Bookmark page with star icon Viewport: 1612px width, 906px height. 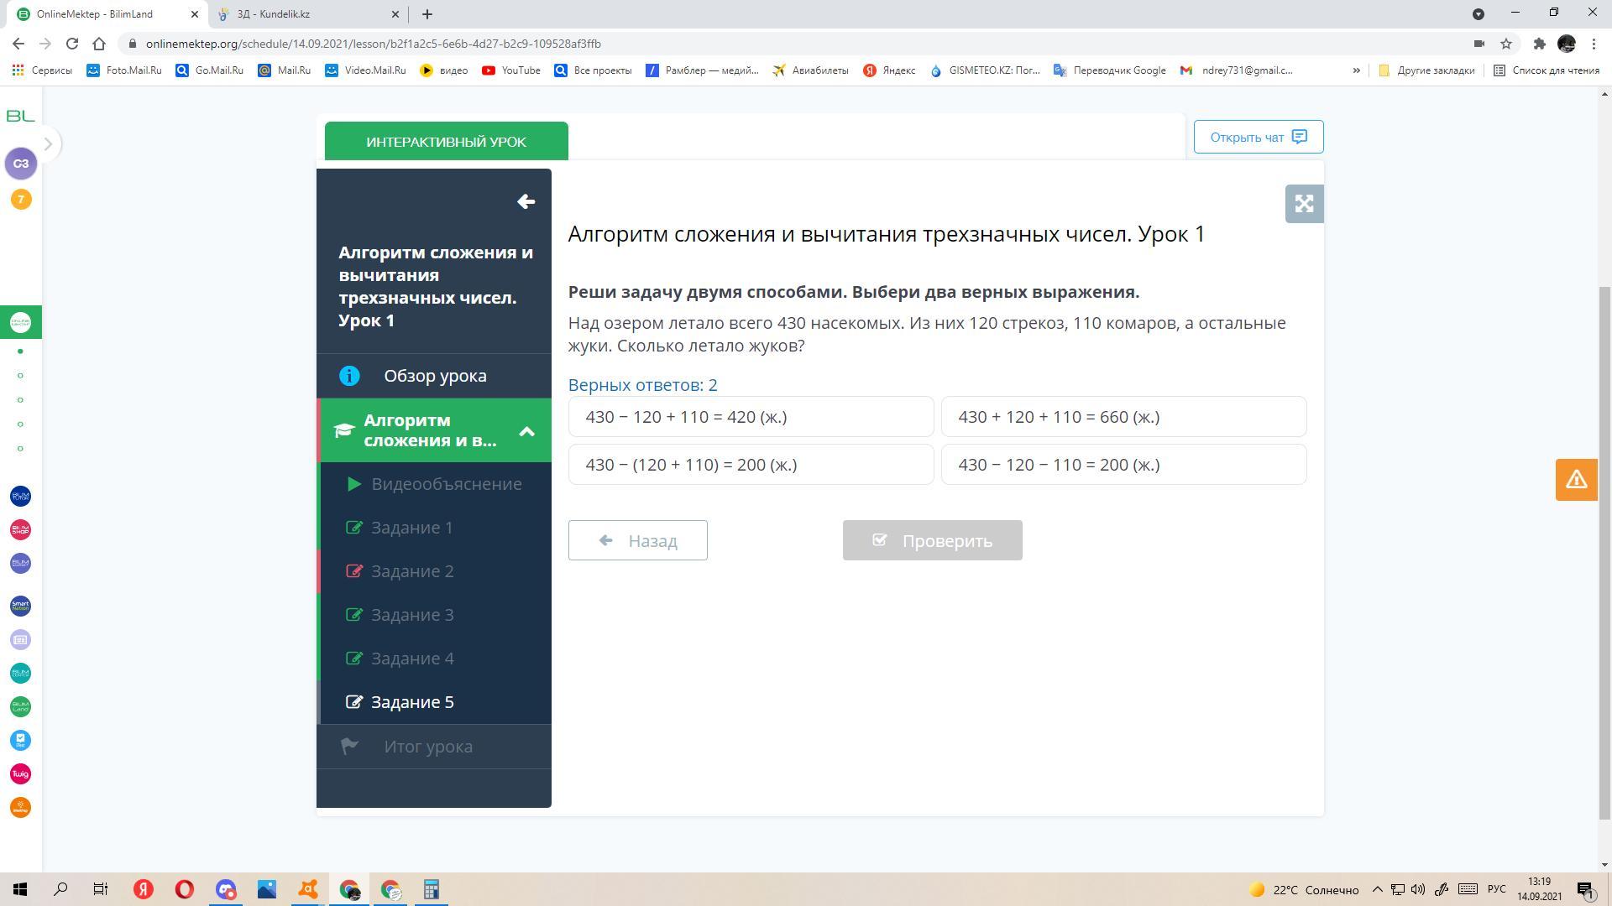(x=1506, y=44)
